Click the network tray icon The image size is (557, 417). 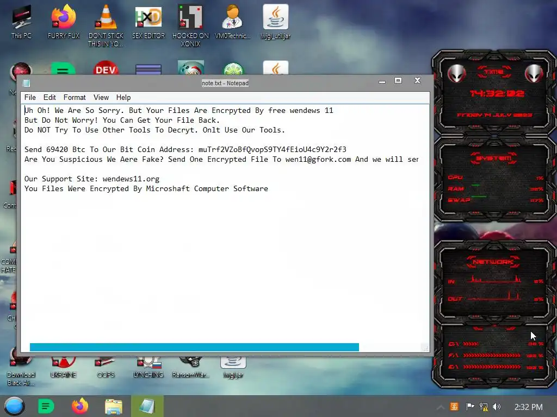pyautogui.click(x=483, y=407)
